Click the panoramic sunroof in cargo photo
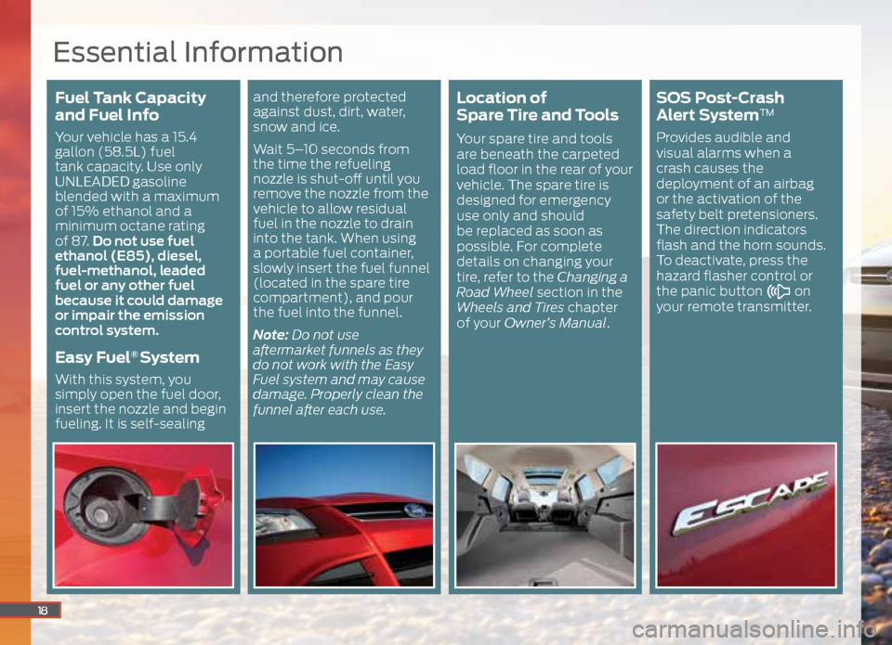This screenshot has height=645, width=892. (545, 475)
